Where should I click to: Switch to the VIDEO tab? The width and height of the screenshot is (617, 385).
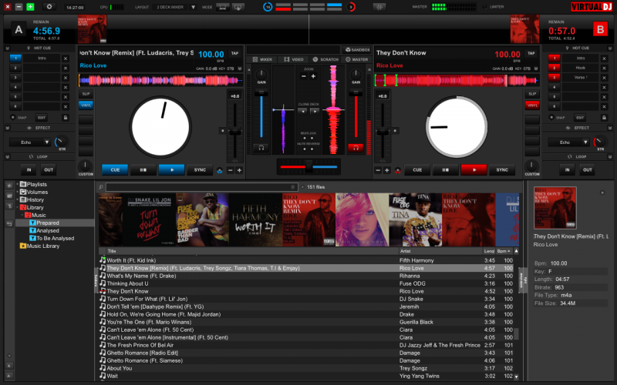point(294,59)
